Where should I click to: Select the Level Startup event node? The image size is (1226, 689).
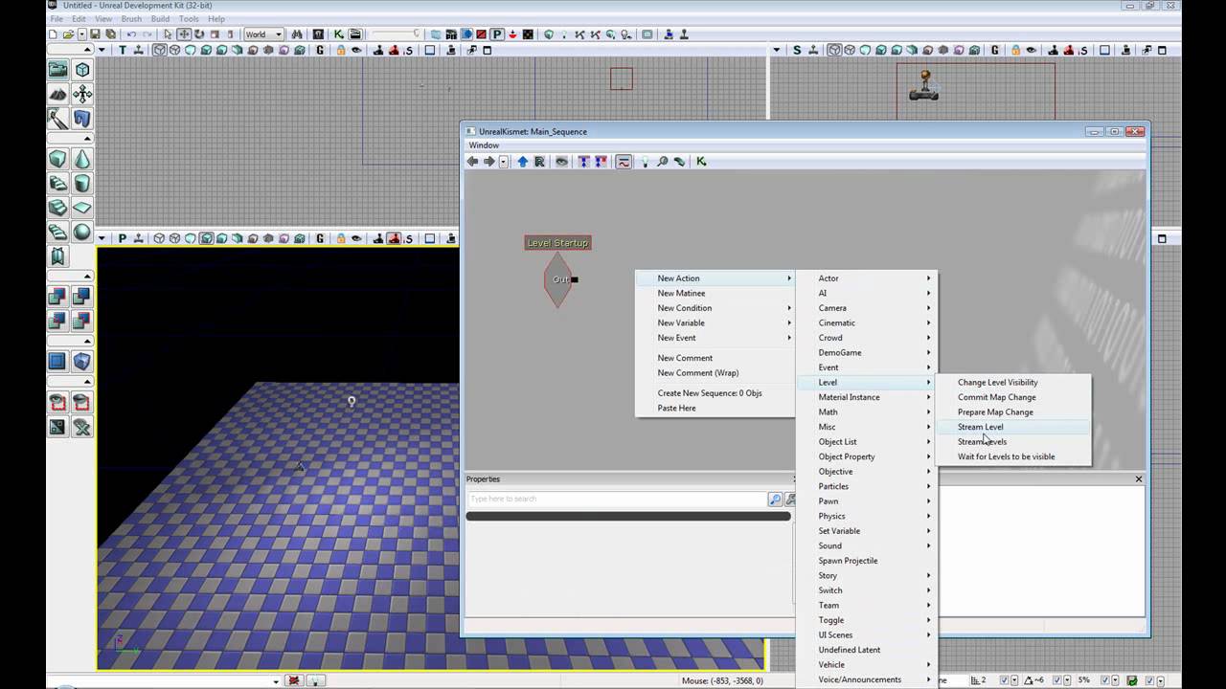pyautogui.click(x=557, y=243)
